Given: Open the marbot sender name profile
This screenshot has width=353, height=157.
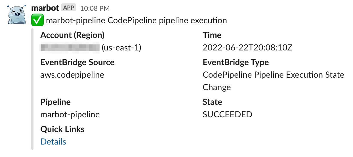Looking at the screenshot, I should [45, 8].
